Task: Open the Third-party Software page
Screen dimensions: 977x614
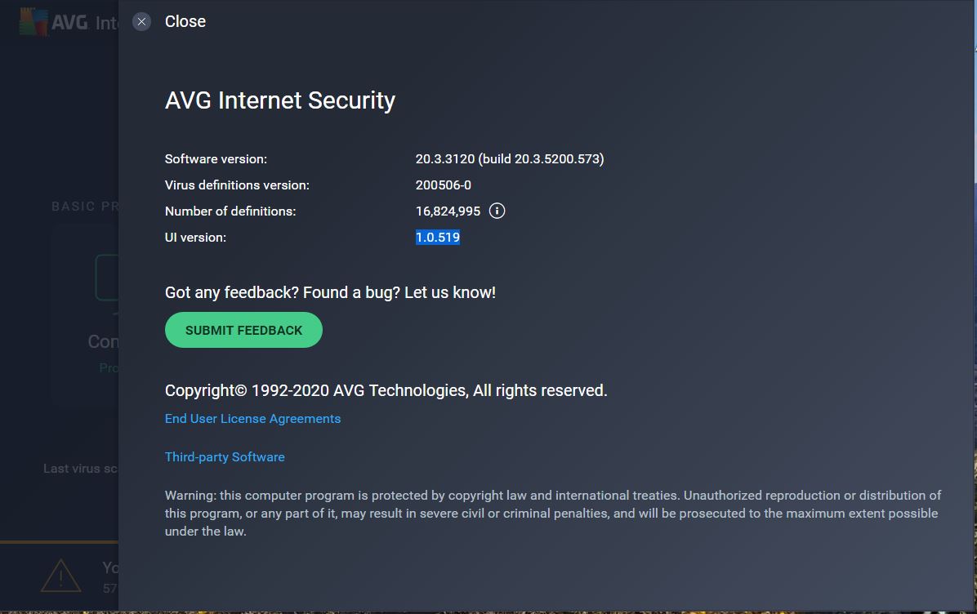Action: coord(225,456)
